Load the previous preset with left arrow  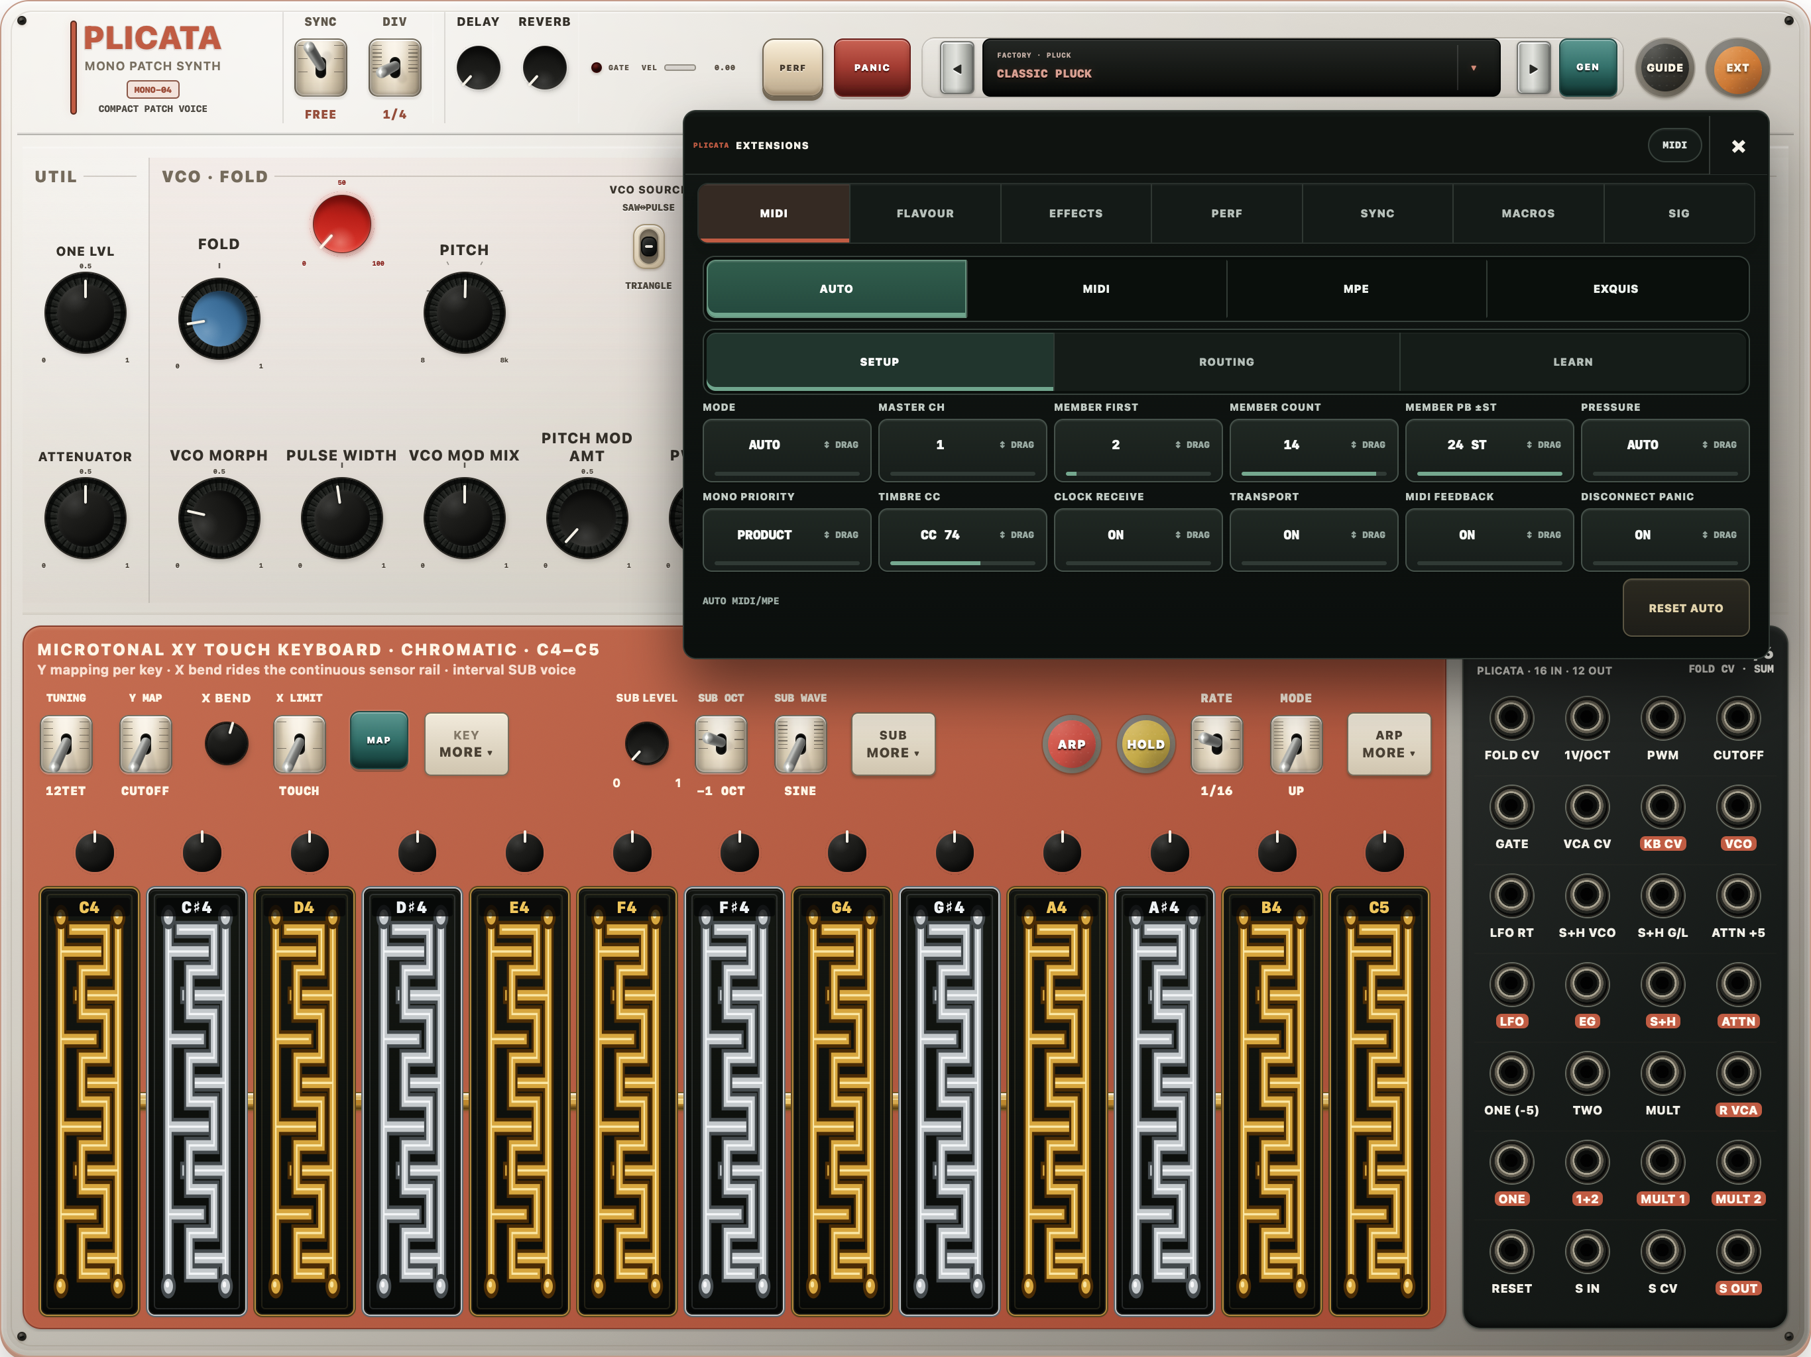pos(957,68)
